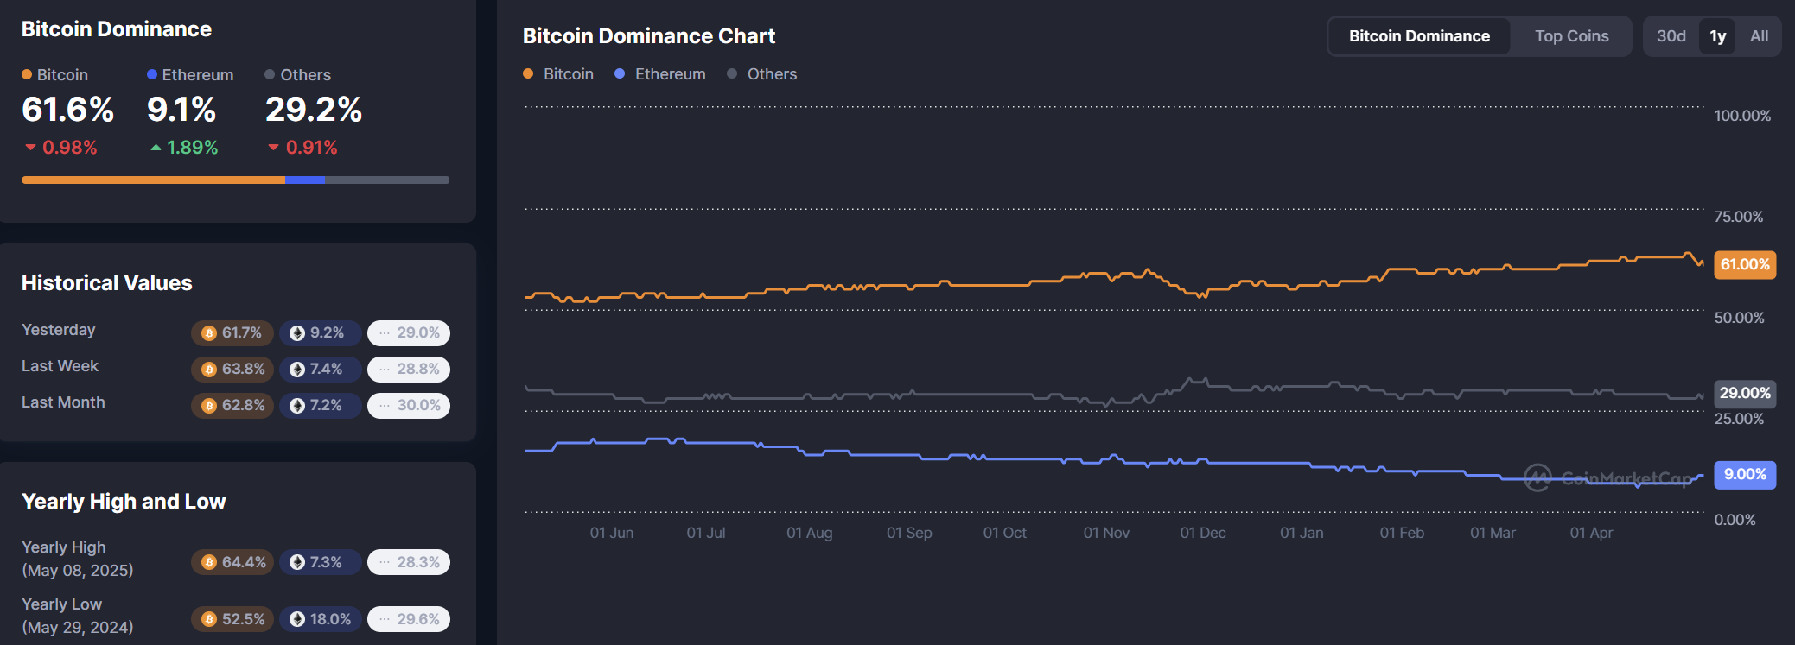The height and width of the screenshot is (645, 1795).
Task: Click the Ethereum icon in Last Week row
Action: click(x=297, y=370)
